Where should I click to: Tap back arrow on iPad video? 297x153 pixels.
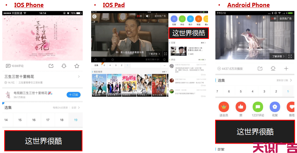(94, 16)
